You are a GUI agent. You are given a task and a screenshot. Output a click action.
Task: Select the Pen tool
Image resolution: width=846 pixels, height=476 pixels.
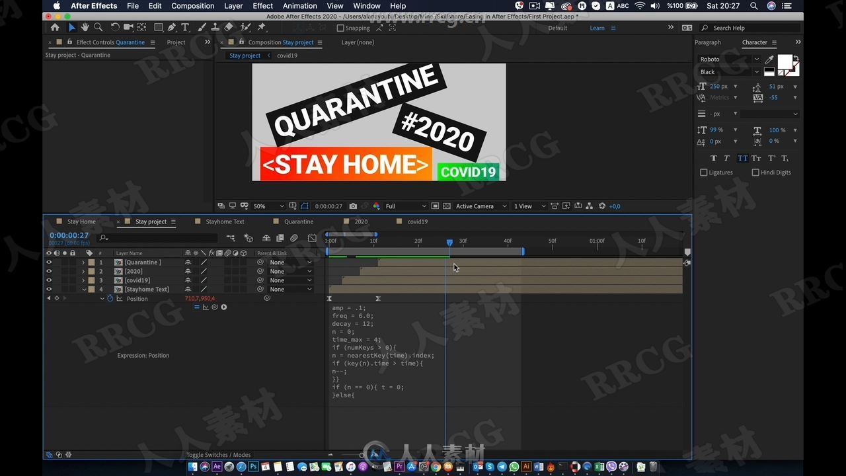[172, 28]
